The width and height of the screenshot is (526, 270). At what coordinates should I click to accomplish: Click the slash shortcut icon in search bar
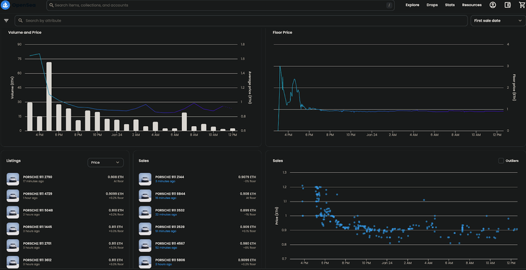coord(389,5)
